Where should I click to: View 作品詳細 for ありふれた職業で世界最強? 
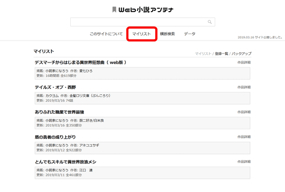244,112
